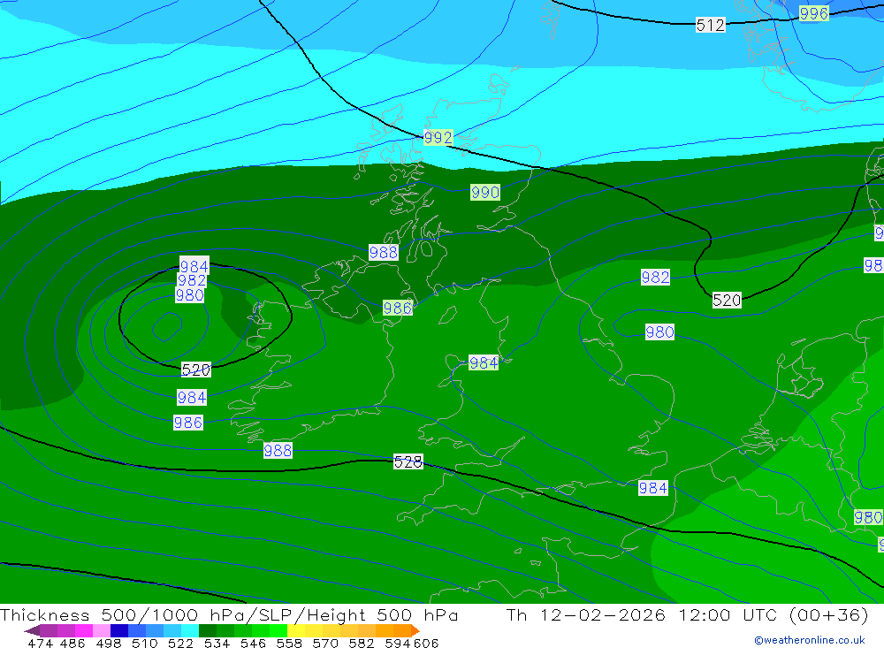Image resolution: width=884 pixels, height=648 pixels.
Task: Click the 984 label over Wales
Action: pyautogui.click(x=484, y=362)
